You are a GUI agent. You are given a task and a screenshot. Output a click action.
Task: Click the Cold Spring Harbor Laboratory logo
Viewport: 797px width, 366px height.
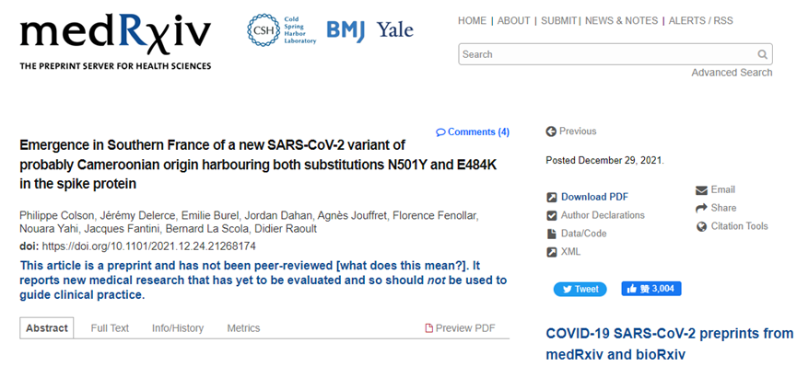(x=281, y=30)
